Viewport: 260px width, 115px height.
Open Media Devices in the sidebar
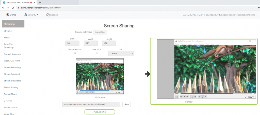[x=11, y=107]
